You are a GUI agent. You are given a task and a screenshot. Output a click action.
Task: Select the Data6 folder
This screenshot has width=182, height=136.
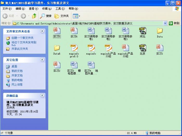pyautogui.click(x=57, y=48)
